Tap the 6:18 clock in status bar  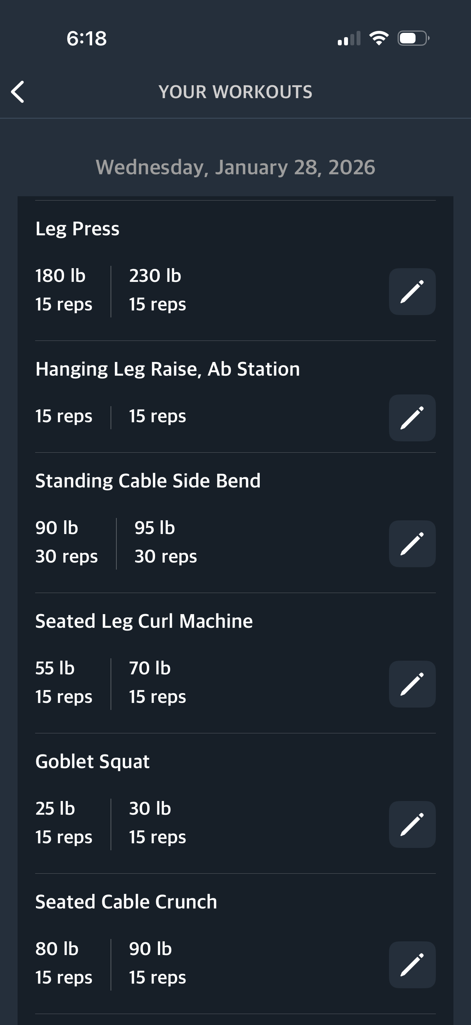click(x=87, y=39)
